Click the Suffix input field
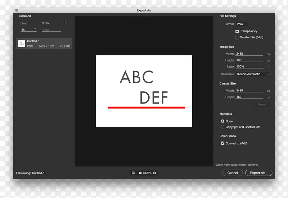This screenshot has width=288, height=198. click(51, 30)
